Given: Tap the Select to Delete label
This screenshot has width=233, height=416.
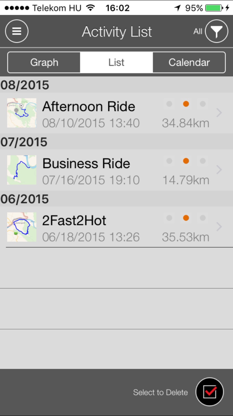Looking at the screenshot, I should [160, 392].
